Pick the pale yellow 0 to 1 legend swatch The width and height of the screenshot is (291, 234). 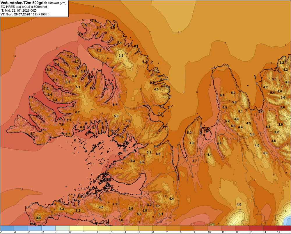tap(76, 228)
